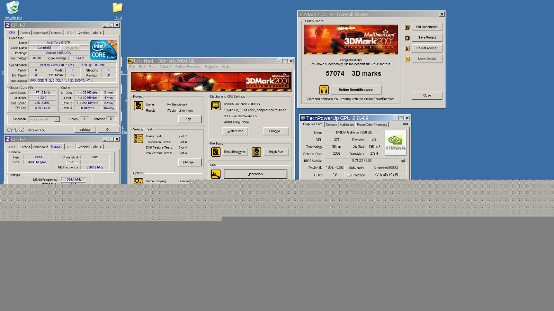The height and width of the screenshot is (311, 554).
Task: Click the Core Speed 4771.5 MHz field
Action: (42, 93)
